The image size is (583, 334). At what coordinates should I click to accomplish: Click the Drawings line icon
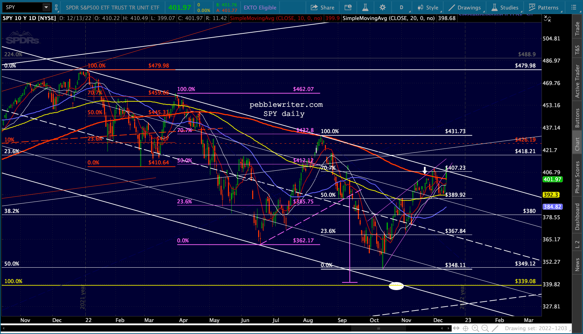[x=452, y=7]
